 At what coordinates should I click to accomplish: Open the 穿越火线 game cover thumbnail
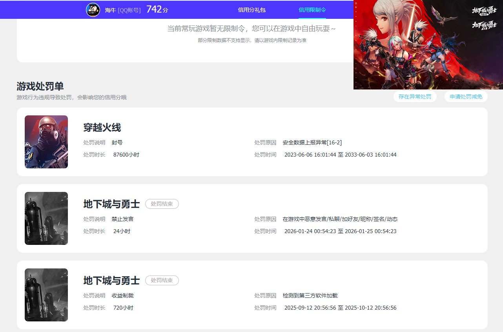pos(46,142)
